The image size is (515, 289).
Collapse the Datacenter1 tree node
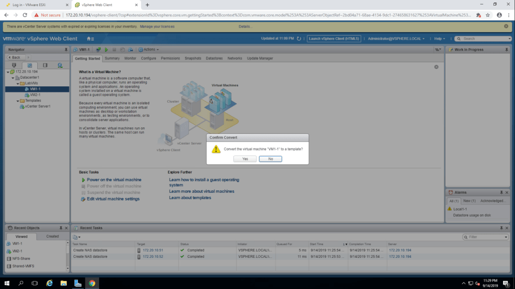[x=13, y=78]
